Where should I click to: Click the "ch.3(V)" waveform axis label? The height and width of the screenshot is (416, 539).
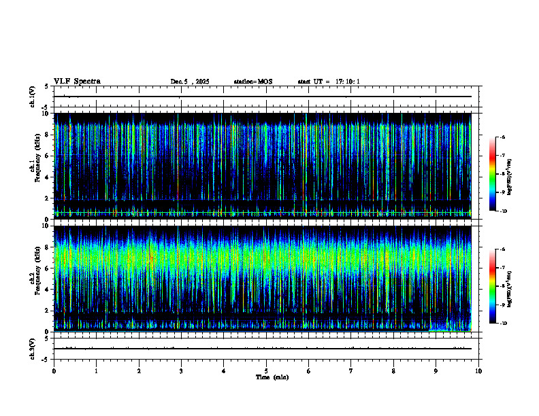click(33, 349)
